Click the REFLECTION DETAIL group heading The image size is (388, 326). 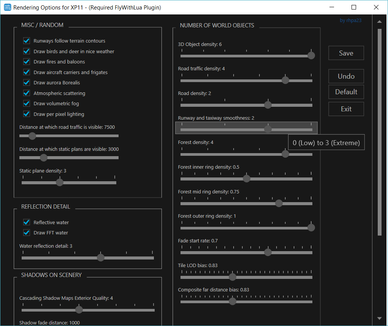46,207
